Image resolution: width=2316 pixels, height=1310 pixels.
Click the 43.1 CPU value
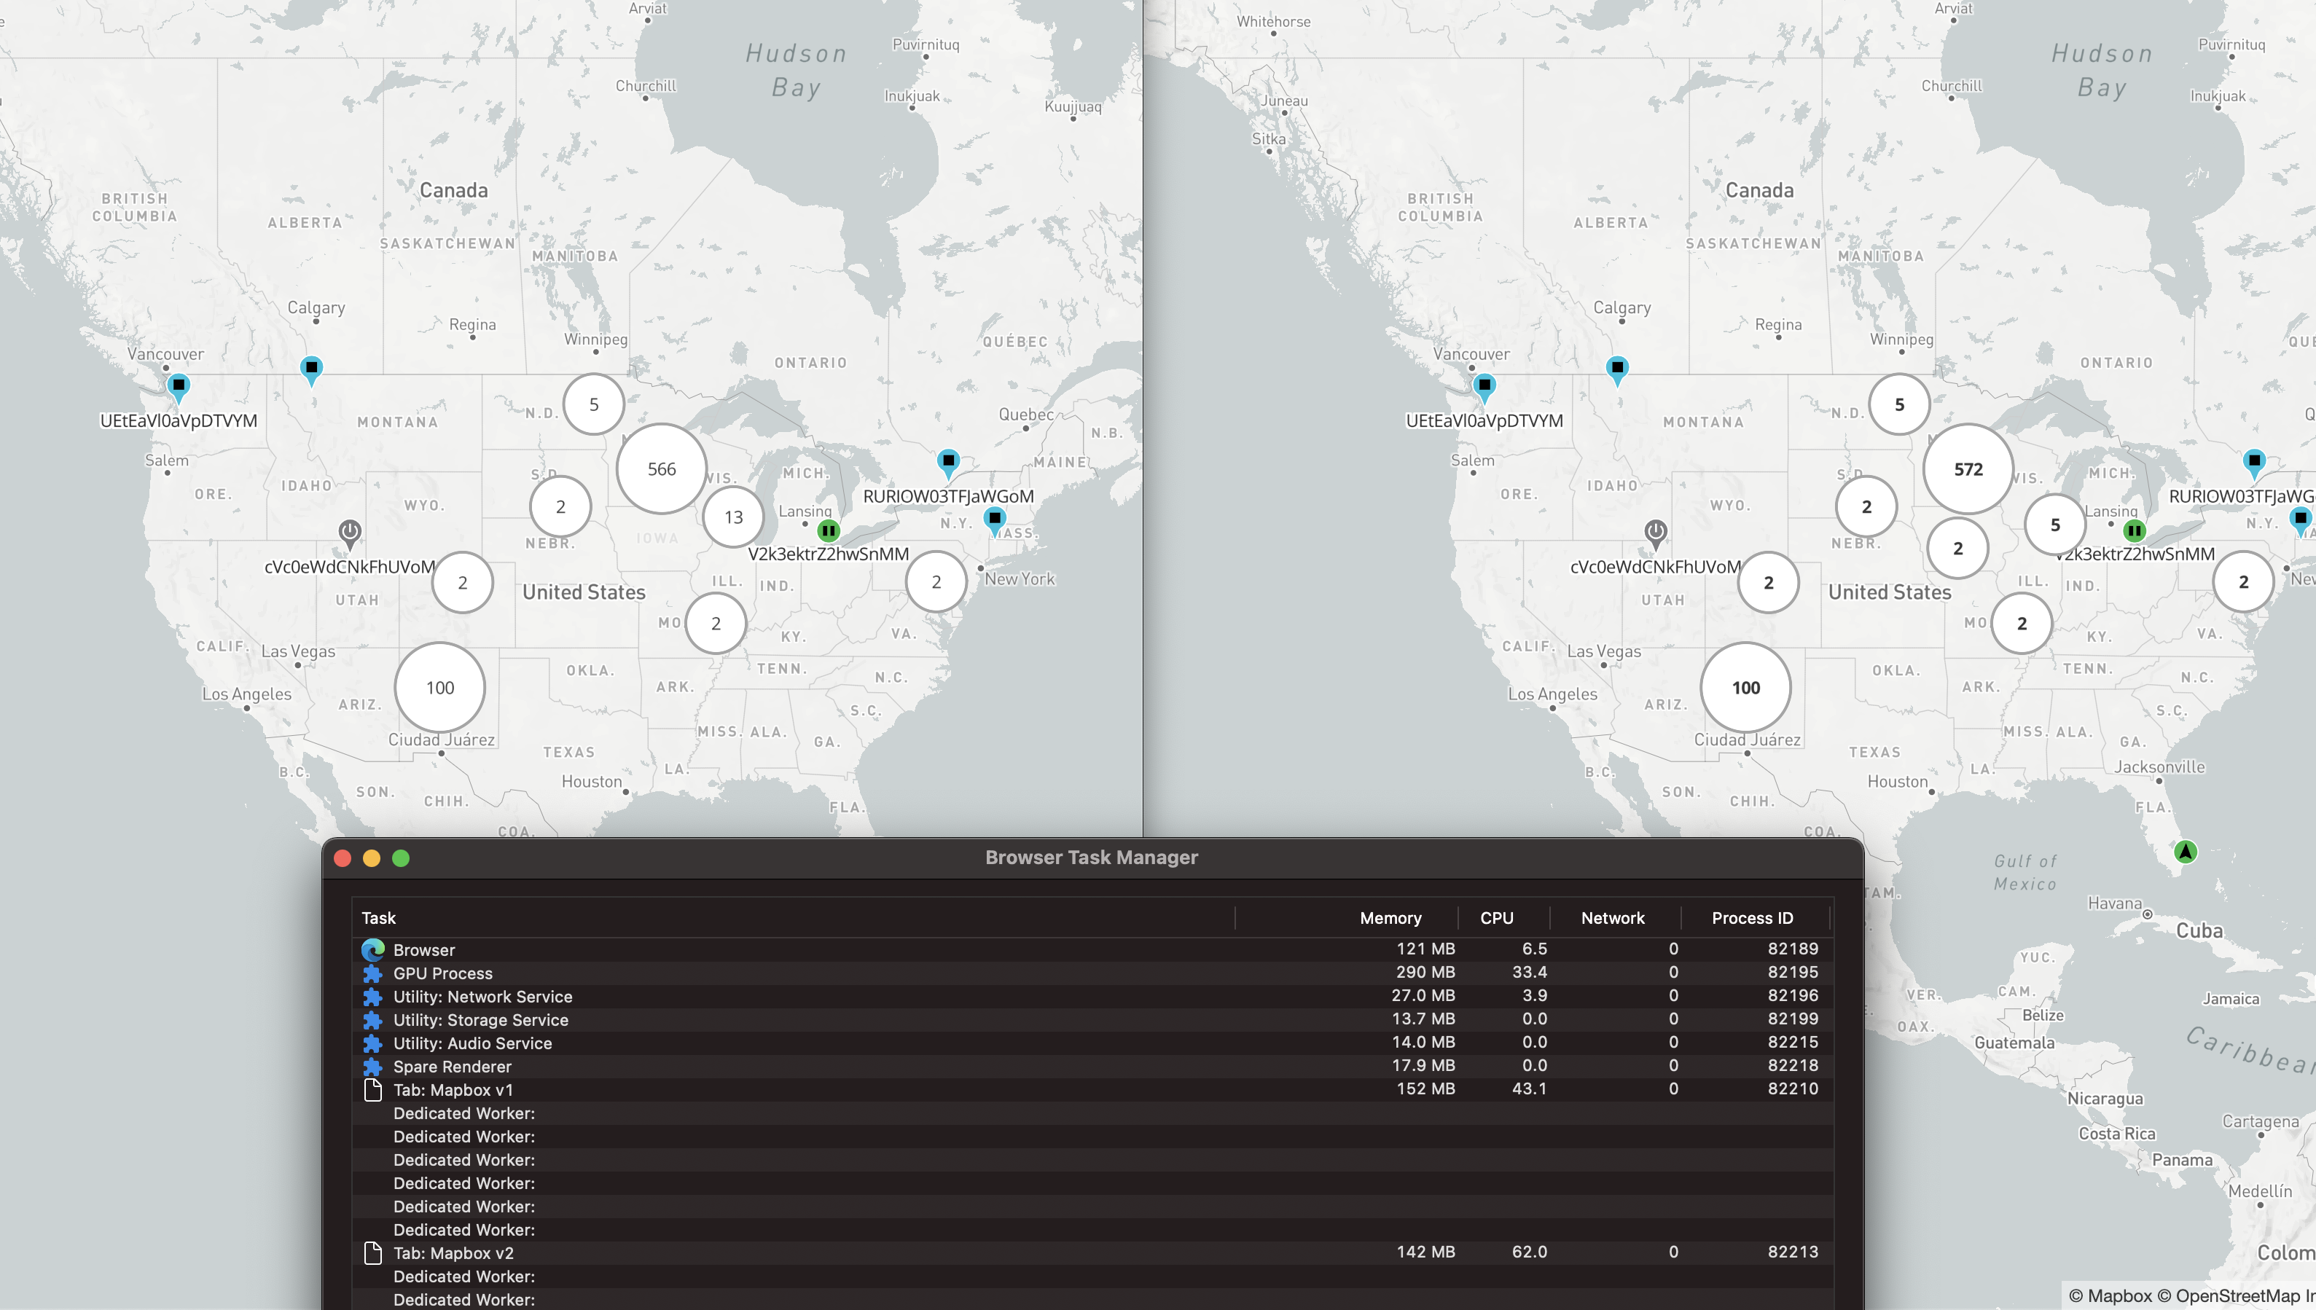(1530, 1088)
